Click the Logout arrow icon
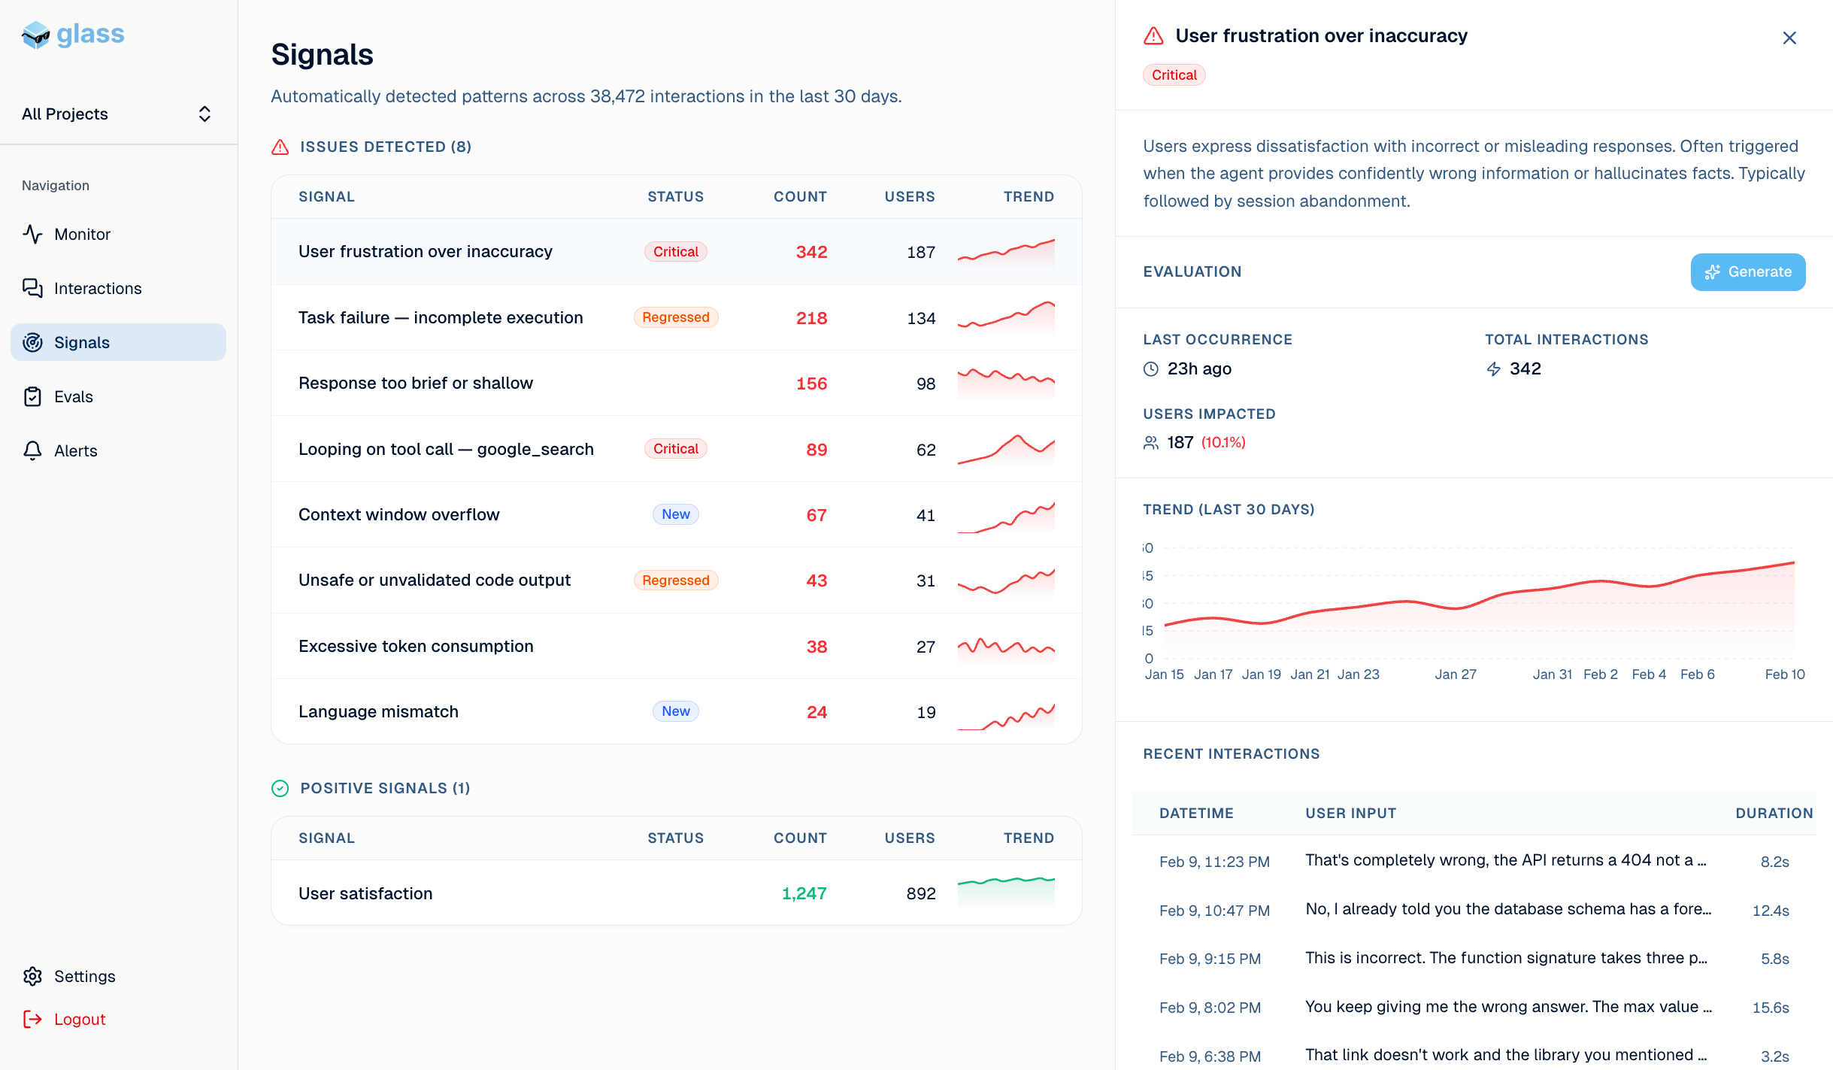The image size is (1833, 1070). [32, 1019]
